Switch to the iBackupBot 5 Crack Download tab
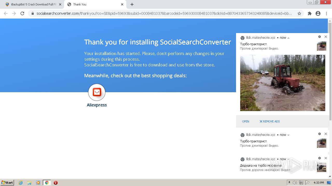The width and height of the screenshot is (332, 186). pyautogui.click(x=33, y=4)
